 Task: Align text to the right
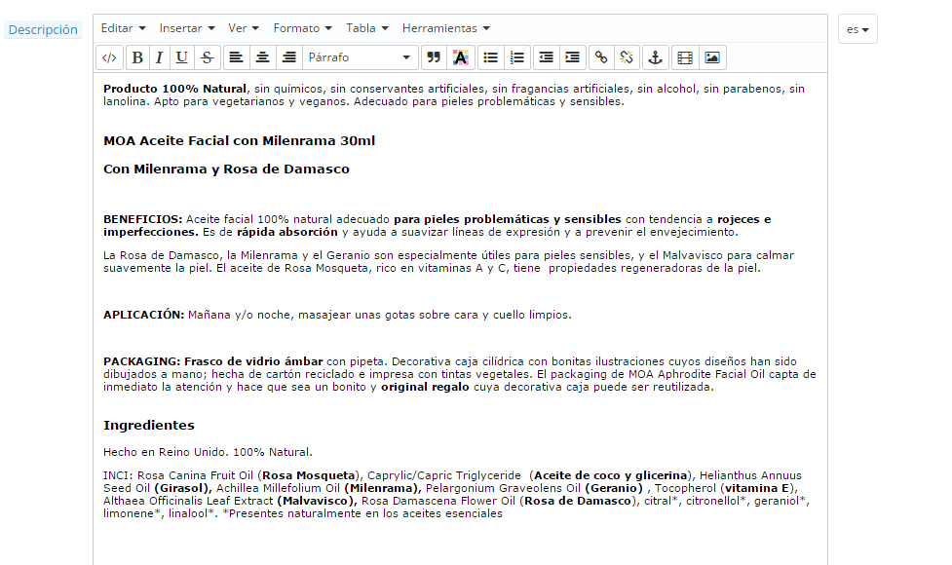pyautogui.click(x=289, y=57)
